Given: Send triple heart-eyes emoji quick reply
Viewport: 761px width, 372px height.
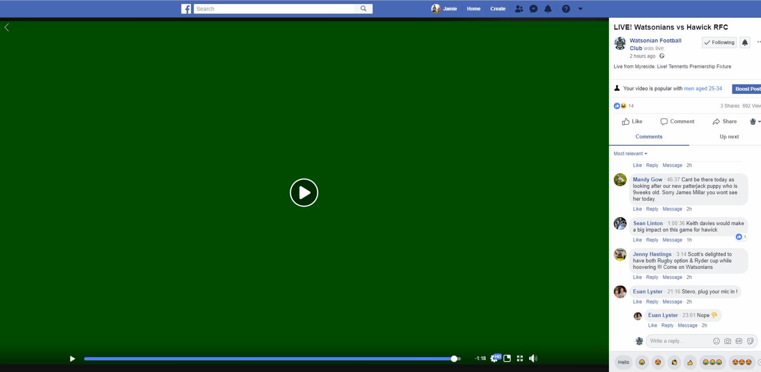Looking at the screenshot, I should (x=742, y=362).
